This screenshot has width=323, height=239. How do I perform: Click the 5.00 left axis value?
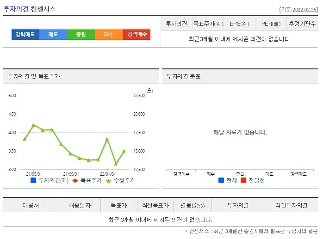click(x=12, y=96)
